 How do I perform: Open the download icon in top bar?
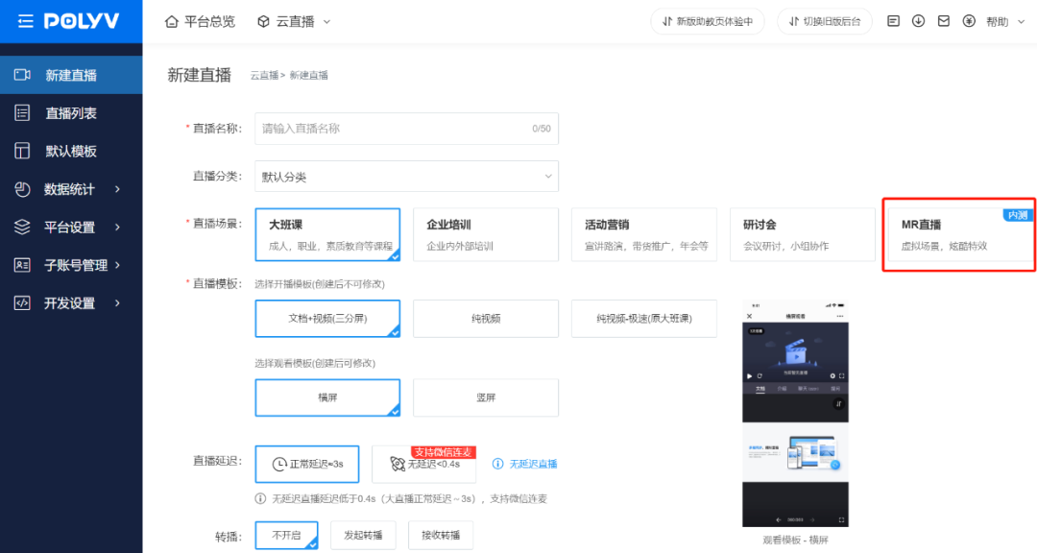click(x=918, y=21)
